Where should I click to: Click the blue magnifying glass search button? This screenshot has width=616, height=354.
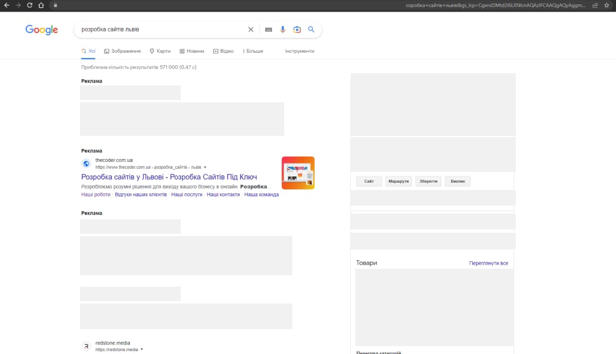click(x=311, y=30)
